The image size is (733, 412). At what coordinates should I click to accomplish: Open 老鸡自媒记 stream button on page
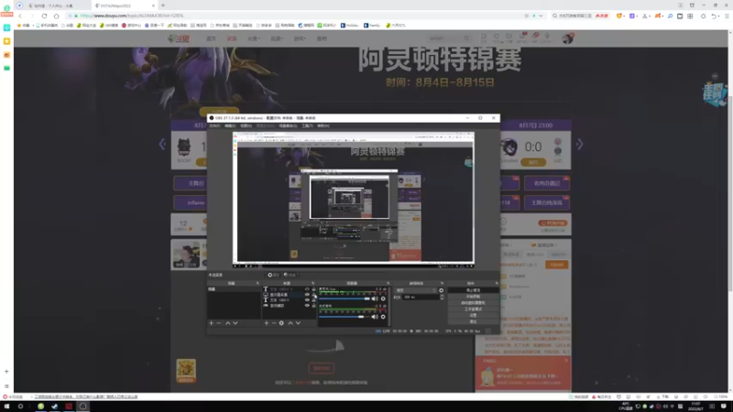pyautogui.click(x=546, y=183)
